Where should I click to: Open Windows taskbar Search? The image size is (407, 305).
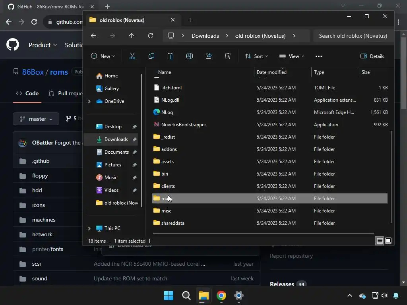coord(186,295)
